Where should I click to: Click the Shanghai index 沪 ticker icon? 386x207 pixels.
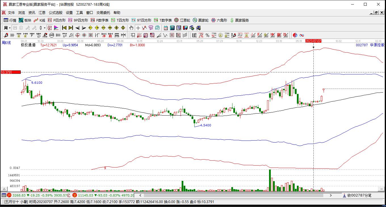pyautogui.click(x=9, y=195)
